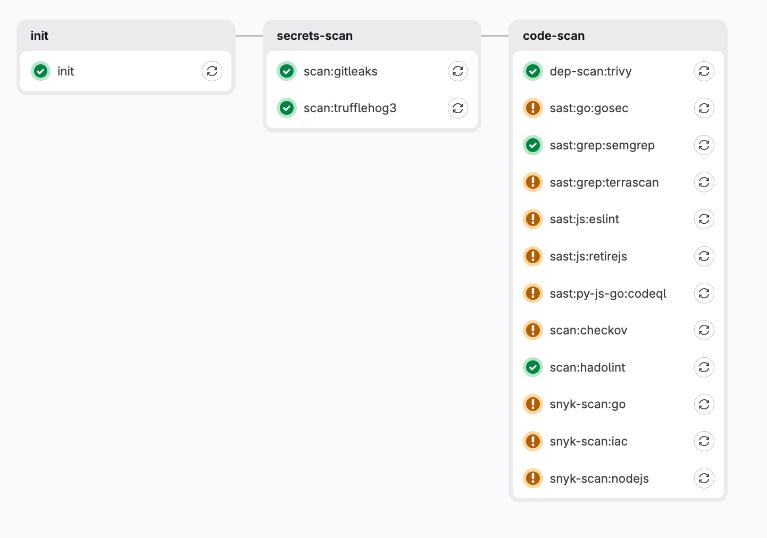Open the scan:gitleaks job details
The image size is (767, 538).
coord(340,71)
